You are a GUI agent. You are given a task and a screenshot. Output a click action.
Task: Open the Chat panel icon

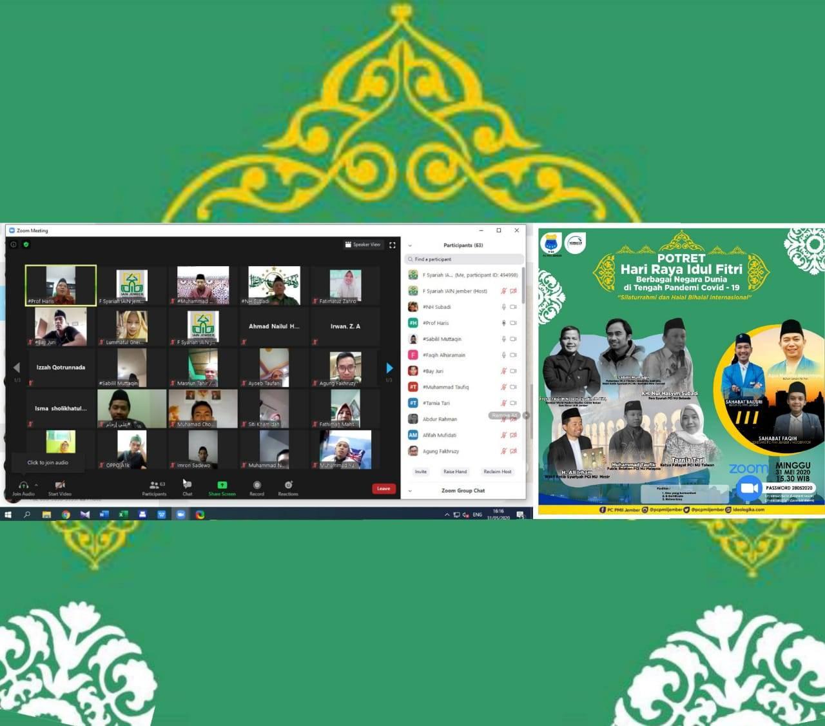click(x=187, y=484)
